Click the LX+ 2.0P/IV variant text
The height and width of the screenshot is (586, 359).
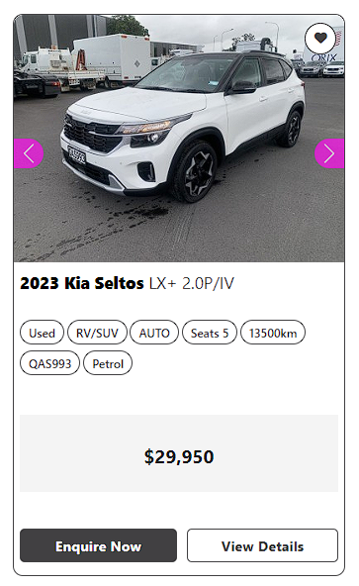pos(192,283)
